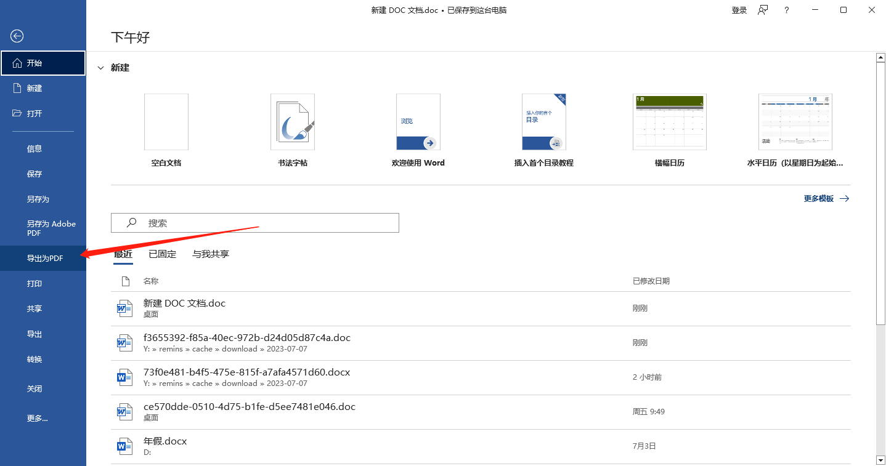Image resolution: width=886 pixels, height=466 pixels.
Task: Open the 插入首个目录教程 template
Action: (544, 122)
